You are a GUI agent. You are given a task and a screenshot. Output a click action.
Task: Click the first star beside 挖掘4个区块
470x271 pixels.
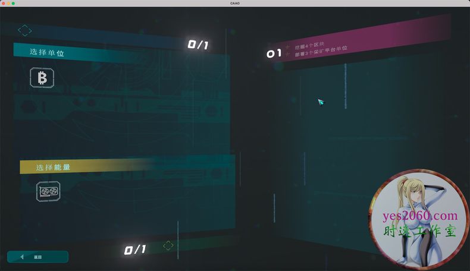tap(288, 47)
